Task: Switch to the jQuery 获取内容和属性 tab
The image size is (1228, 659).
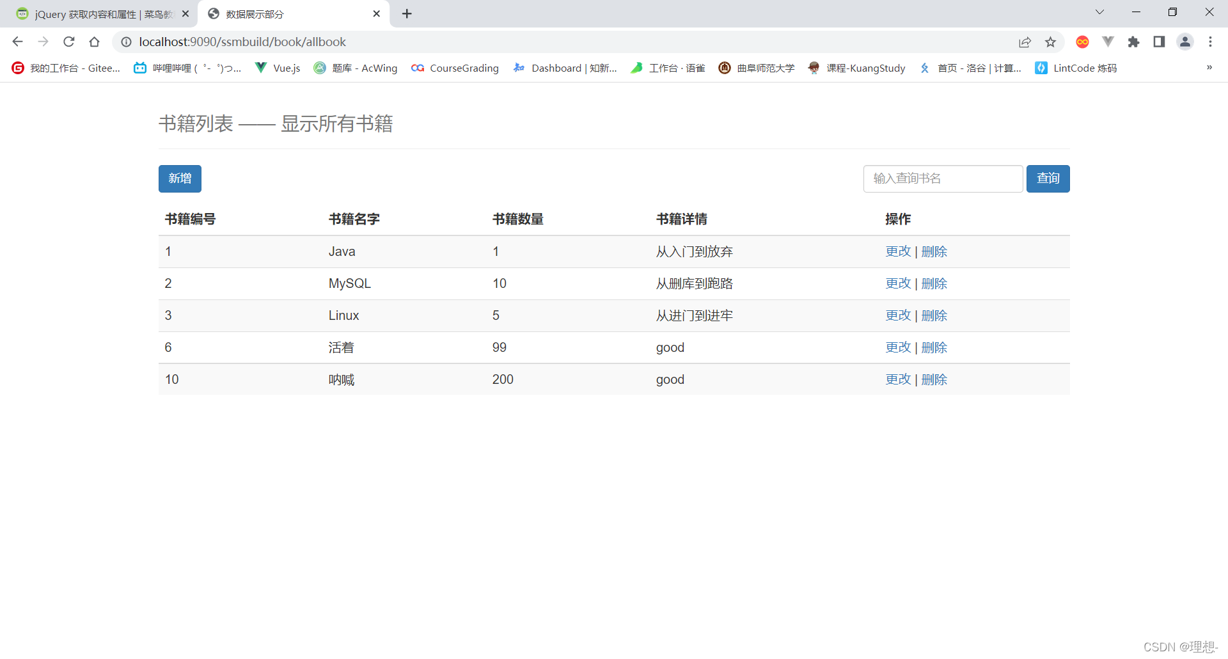Action: coord(102,13)
